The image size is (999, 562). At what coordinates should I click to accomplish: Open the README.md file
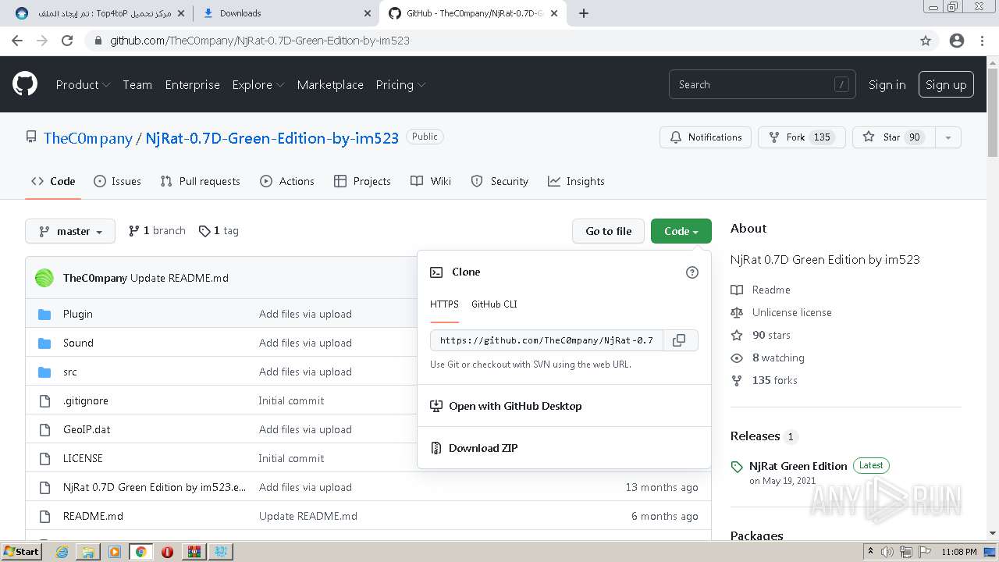coord(93,516)
